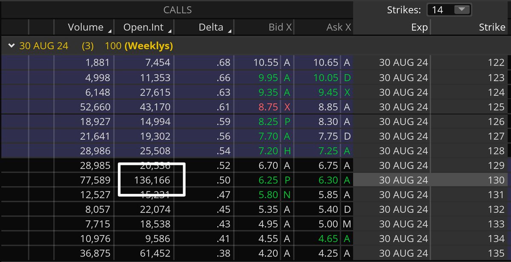The width and height of the screenshot is (511, 262).
Task: Click the 9.35 bid for strike 124
Action: [268, 92]
